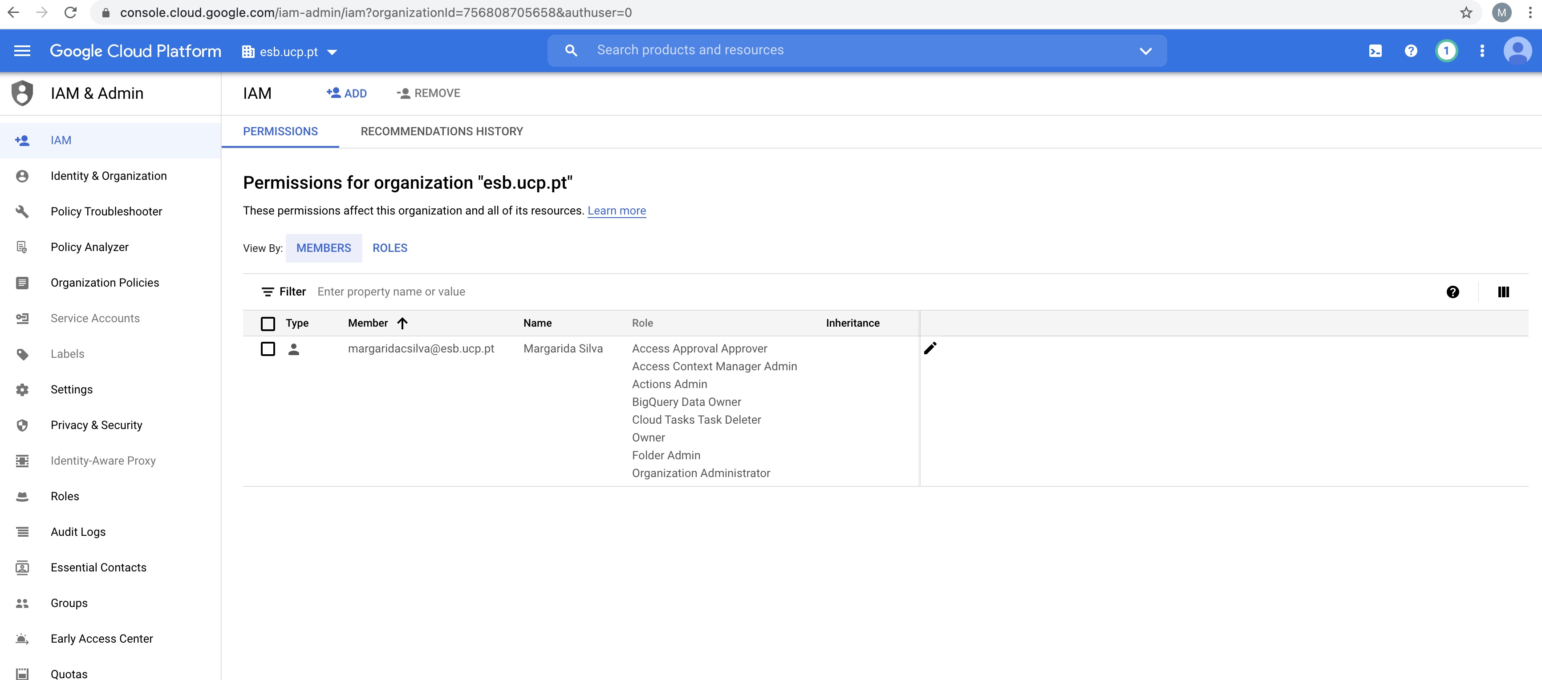Click the filter help question mark icon
1542x680 pixels.
click(x=1452, y=292)
